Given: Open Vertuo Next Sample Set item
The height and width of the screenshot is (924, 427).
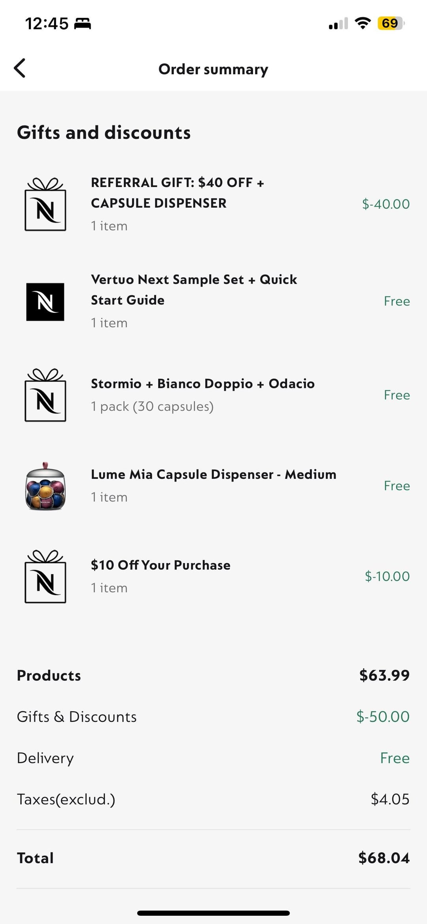Looking at the screenshot, I should [x=194, y=290].
